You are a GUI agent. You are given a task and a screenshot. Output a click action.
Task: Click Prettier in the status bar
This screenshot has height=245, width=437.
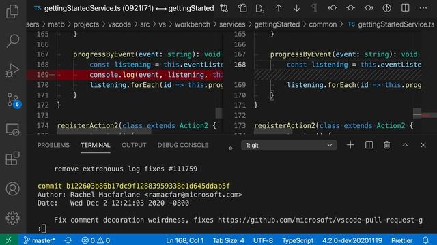(x=401, y=240)
